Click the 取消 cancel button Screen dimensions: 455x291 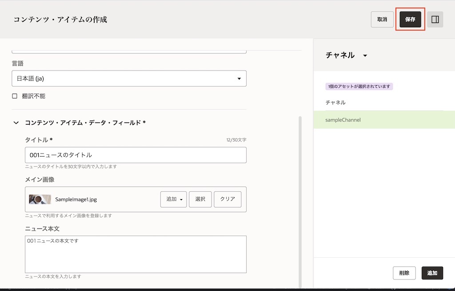tap(382, 19)
